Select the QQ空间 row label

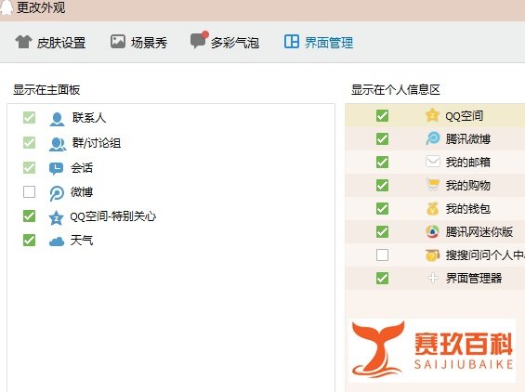point(464,116)
